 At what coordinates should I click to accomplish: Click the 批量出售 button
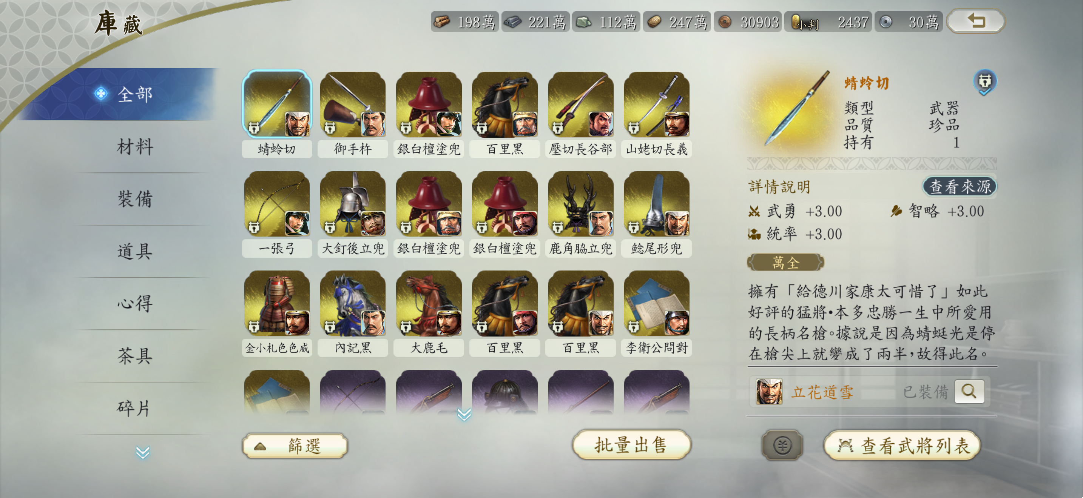[x=631, y=445]
